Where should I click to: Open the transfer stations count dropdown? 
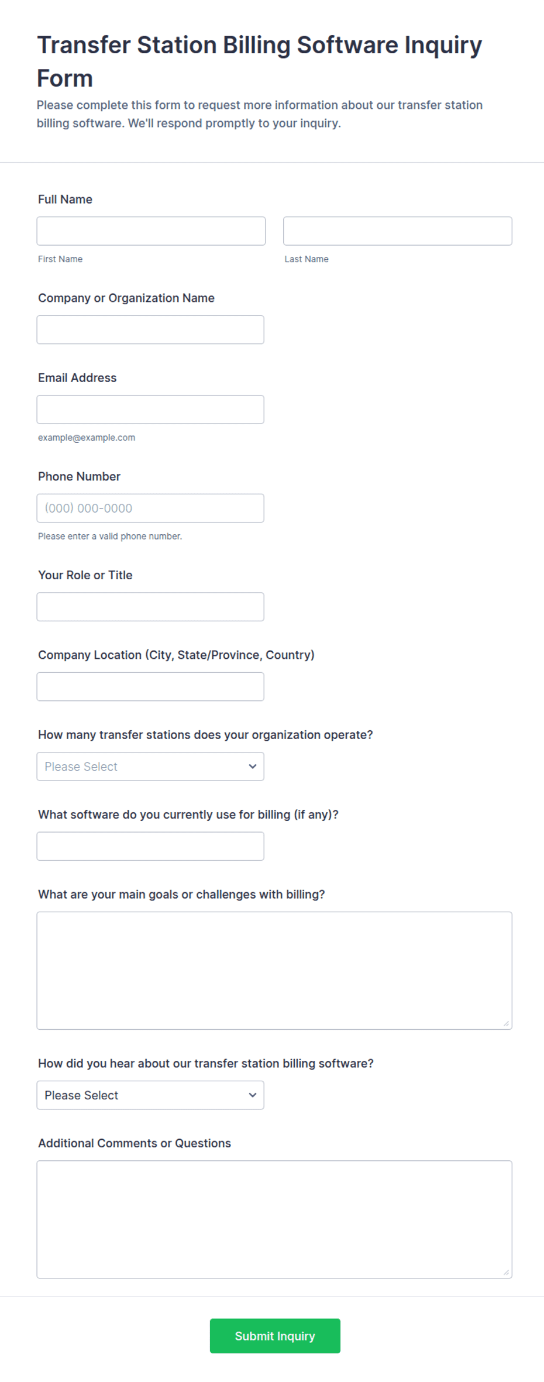tap(150, 766)
